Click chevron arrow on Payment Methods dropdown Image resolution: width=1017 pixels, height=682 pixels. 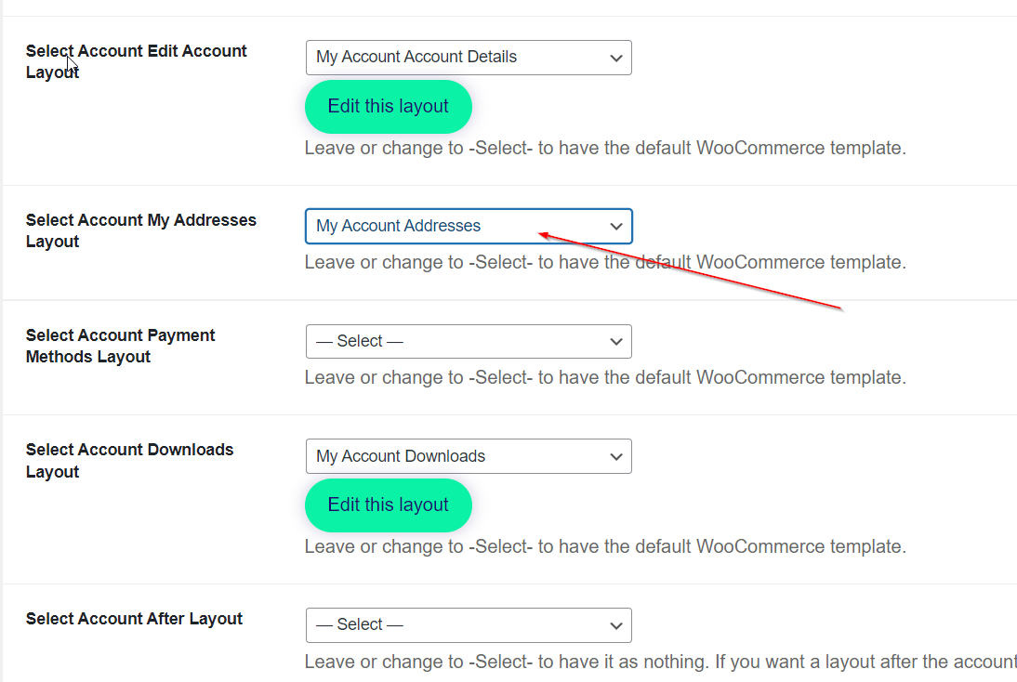point(615,341)
